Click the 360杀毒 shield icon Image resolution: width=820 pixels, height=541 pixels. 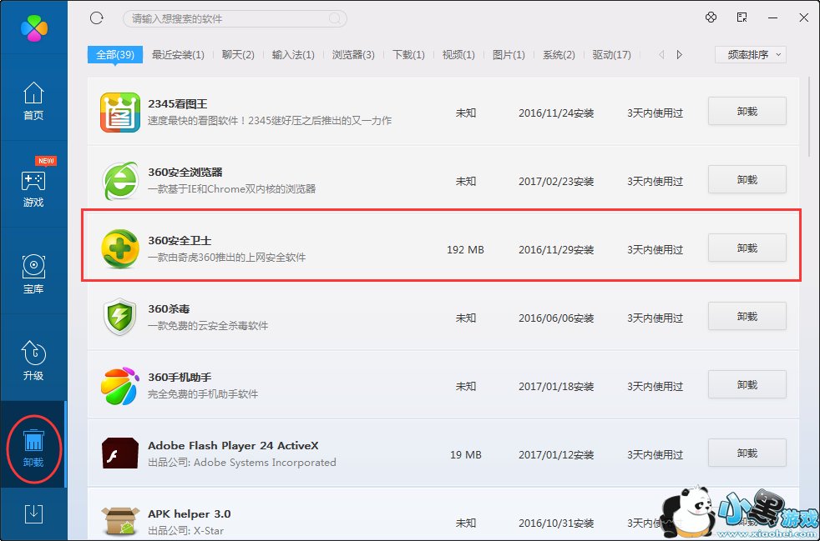[x=120, y=317]
